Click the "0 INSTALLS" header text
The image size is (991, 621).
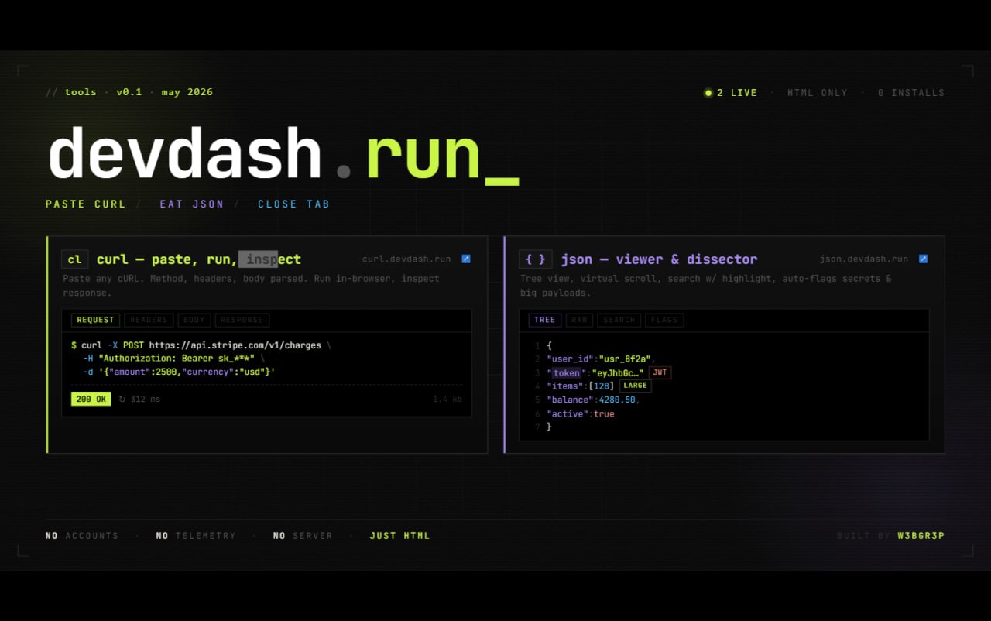click(911, 93)
